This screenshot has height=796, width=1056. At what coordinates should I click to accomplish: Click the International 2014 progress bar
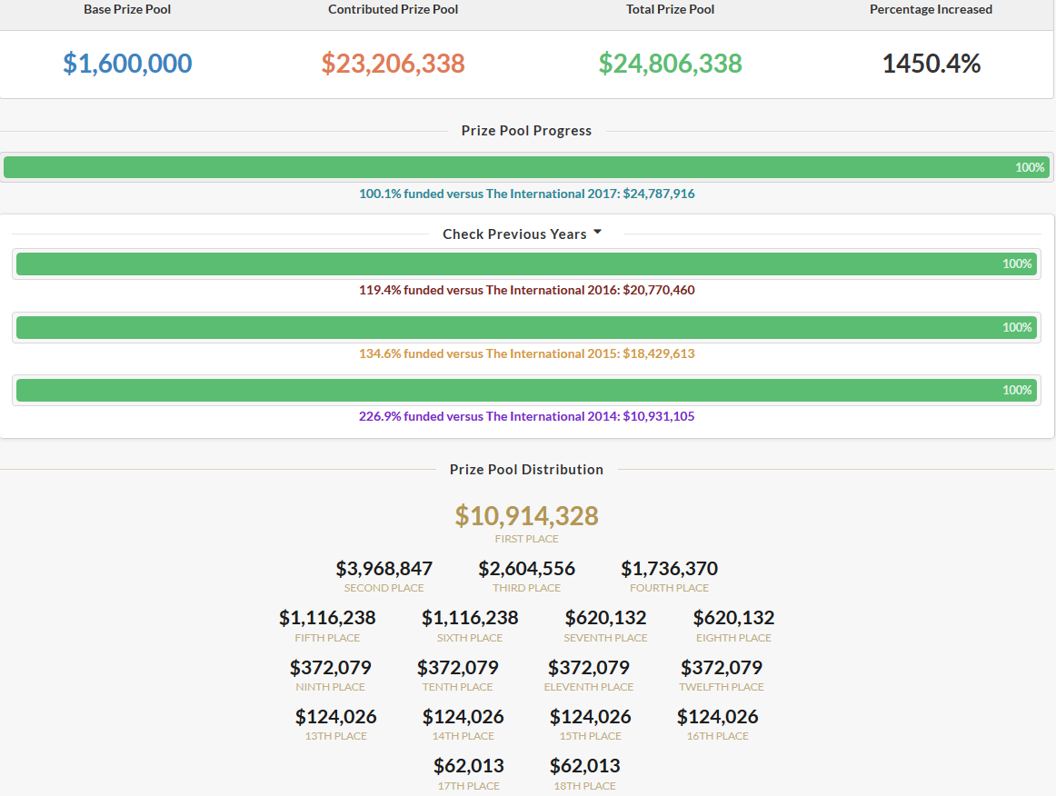pos(526,390)
